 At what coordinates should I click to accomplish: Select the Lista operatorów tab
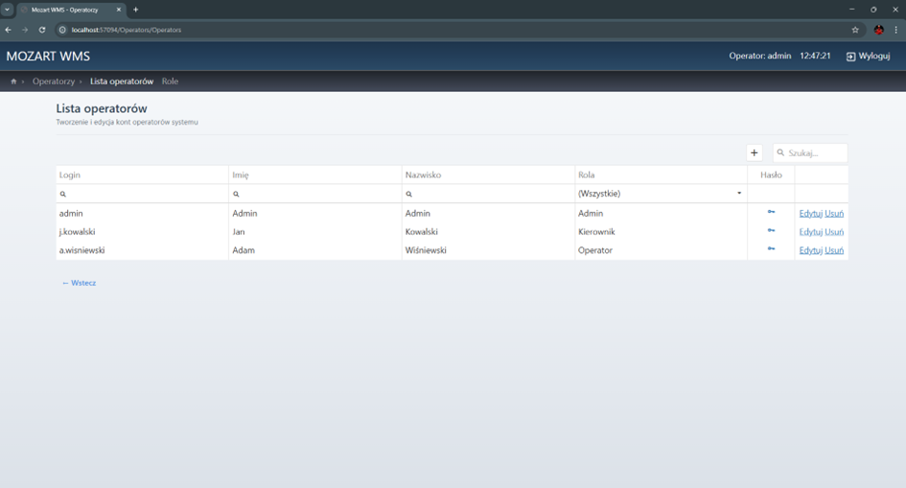pos(122,81)
